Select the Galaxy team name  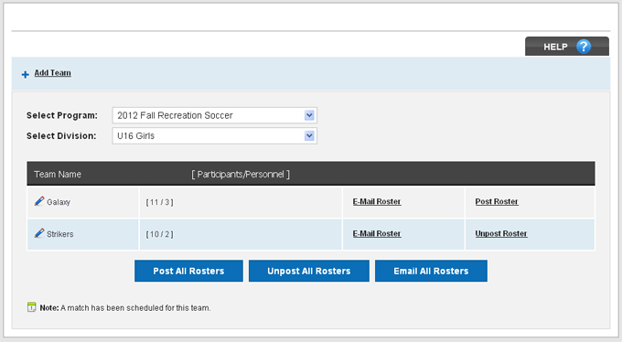point(59,202)
